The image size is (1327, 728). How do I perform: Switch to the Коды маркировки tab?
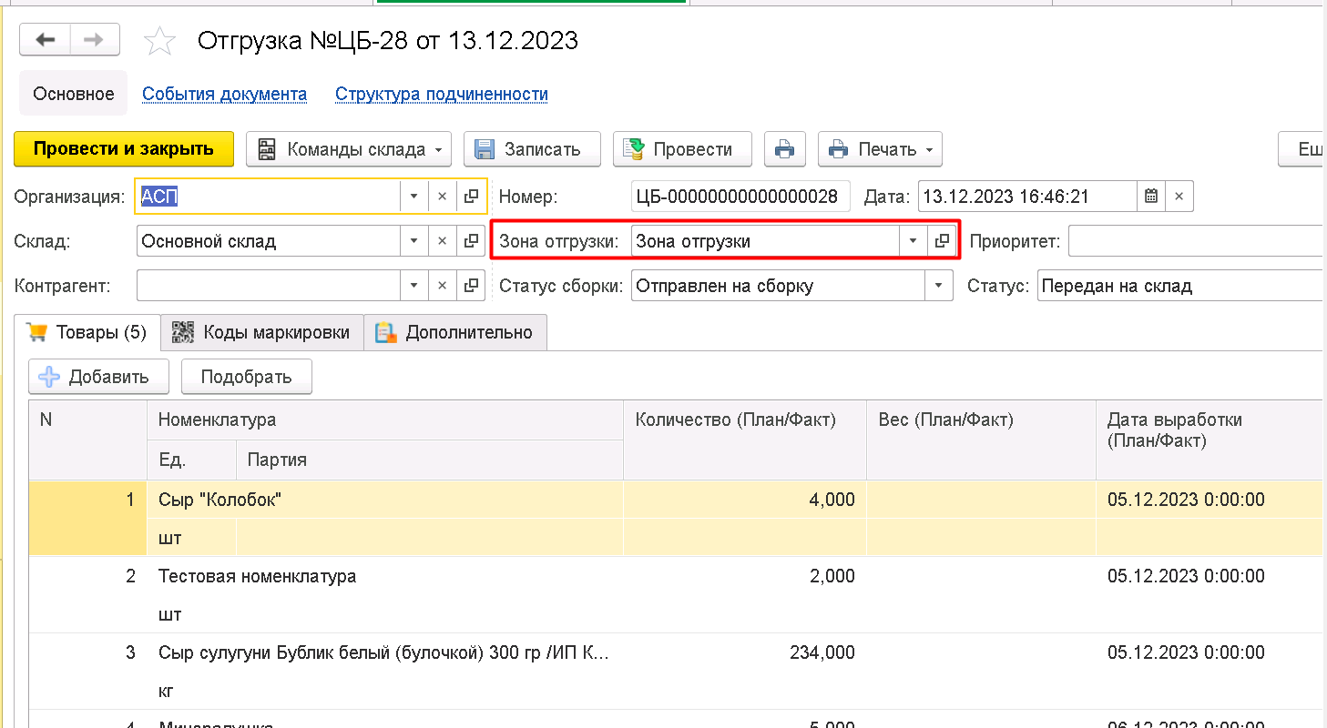[262, 332]
